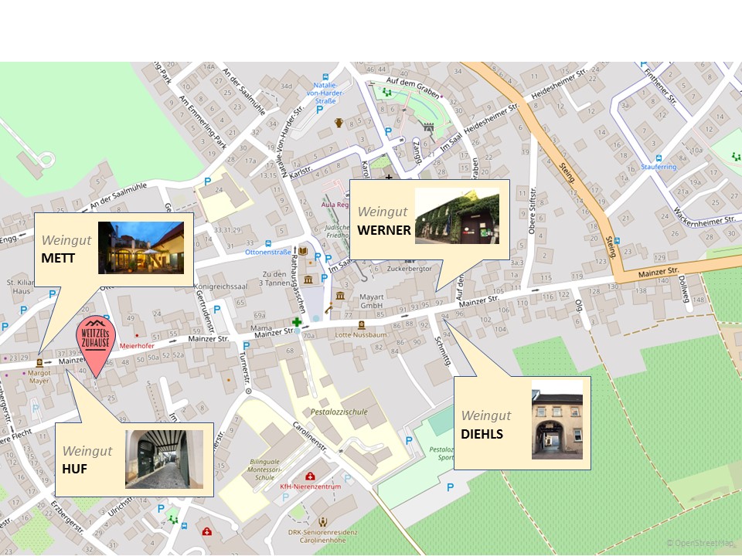The height and width of the screenshot is (556, 742).
Task: Open the Weingut Mett photo thumbnail
Action: [x=141, y=248]
